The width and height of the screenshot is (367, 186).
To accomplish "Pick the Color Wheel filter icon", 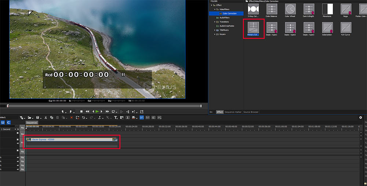I will (290, 9).
